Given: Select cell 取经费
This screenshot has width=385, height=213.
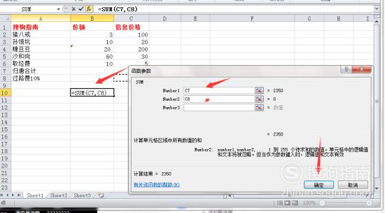Looking at the screenshot, I should (41, 64).
